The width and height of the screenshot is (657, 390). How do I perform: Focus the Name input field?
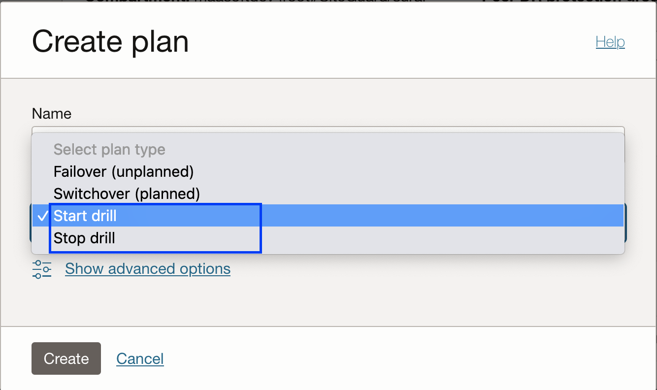pos(328,130)
